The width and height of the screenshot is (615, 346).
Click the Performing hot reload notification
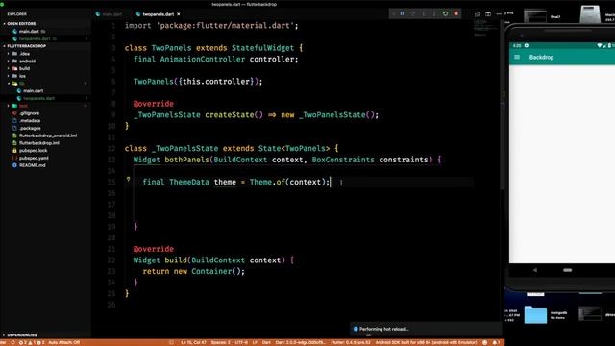click(x=425, y=329)
